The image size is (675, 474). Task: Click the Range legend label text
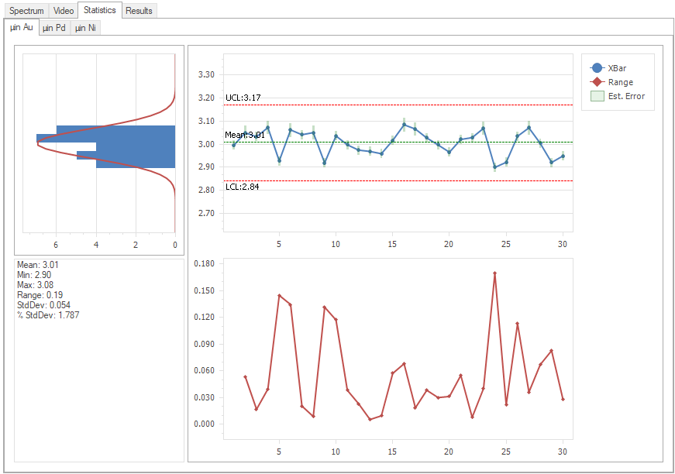click(621, 82)
